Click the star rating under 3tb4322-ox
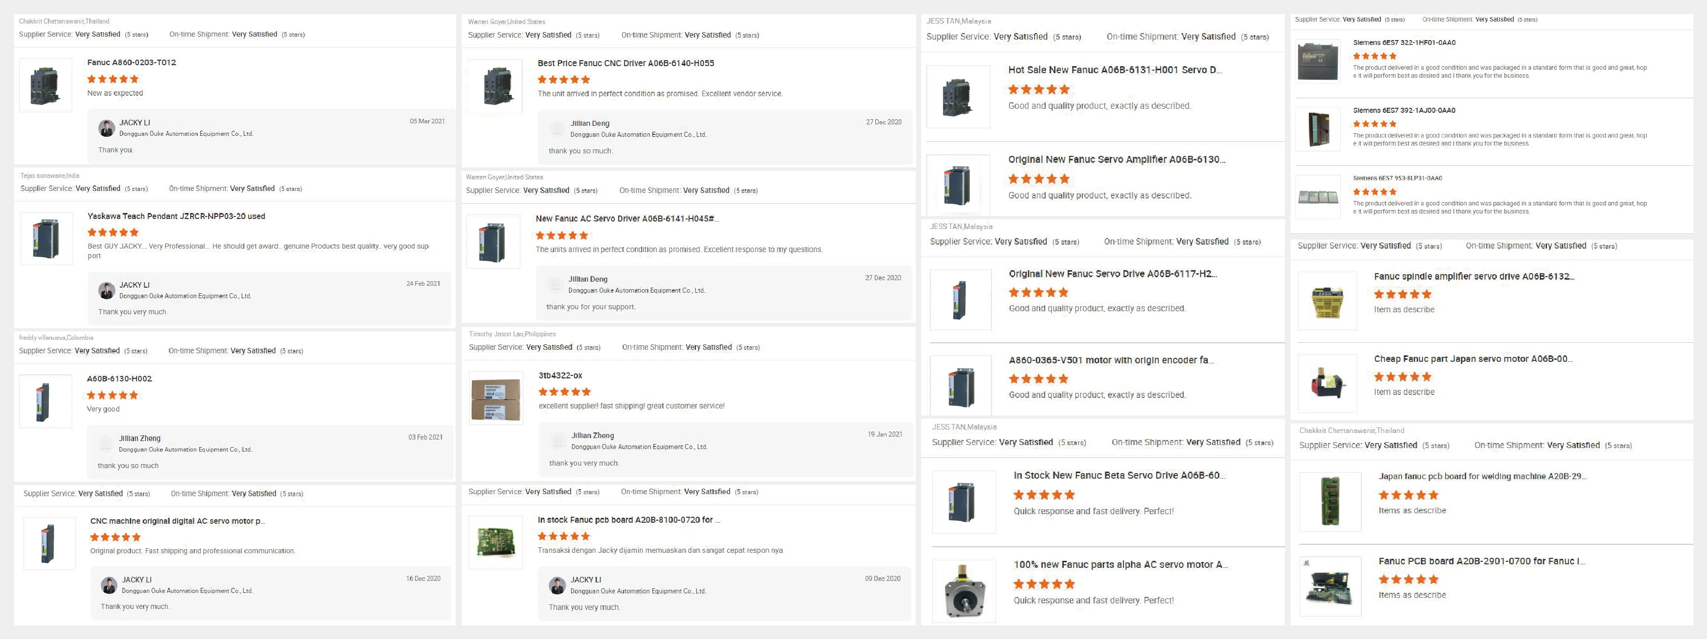Viewport: 1707px width, 639px height. (564, 392)
